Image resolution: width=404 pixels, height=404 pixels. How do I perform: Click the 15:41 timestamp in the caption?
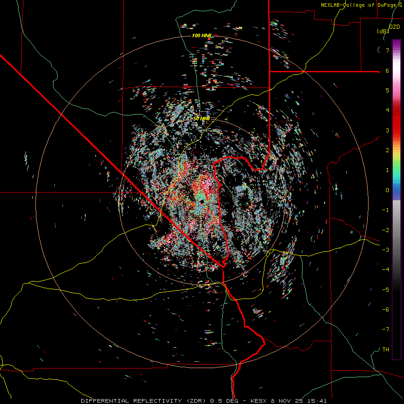pyautogui.click(x=318, y=401)
